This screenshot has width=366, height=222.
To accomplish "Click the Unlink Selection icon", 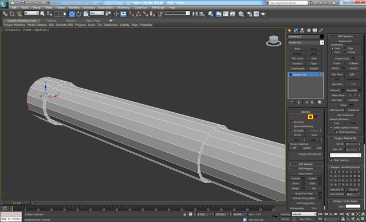I will click(x=12, y=14).
